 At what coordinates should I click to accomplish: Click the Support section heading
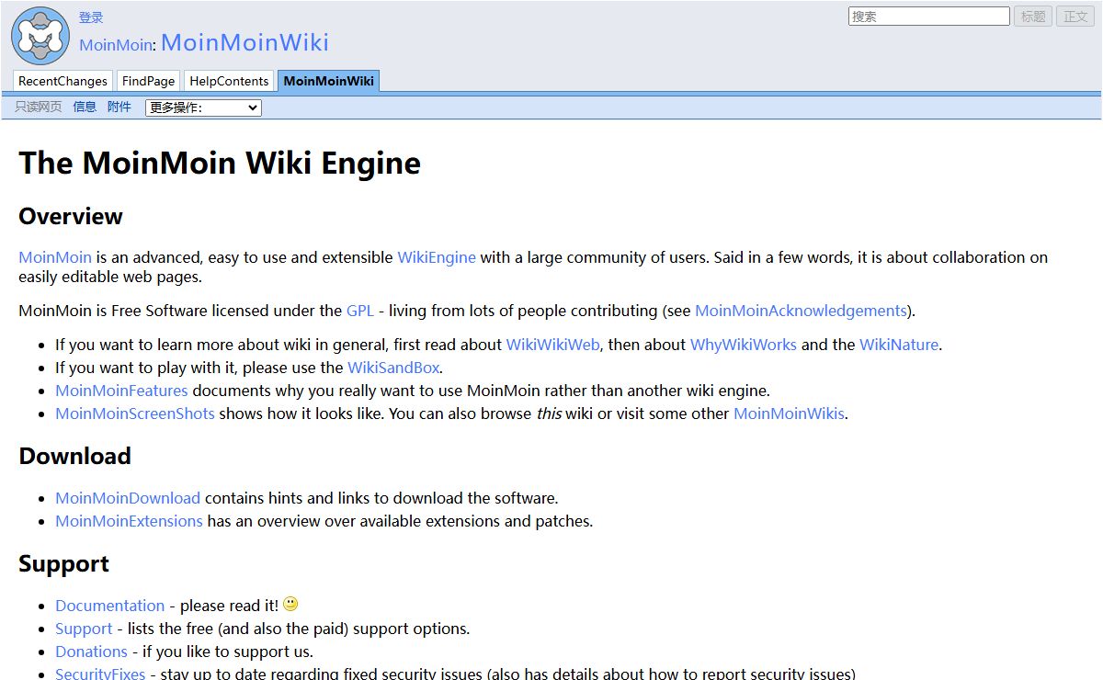tap(63, 563)
